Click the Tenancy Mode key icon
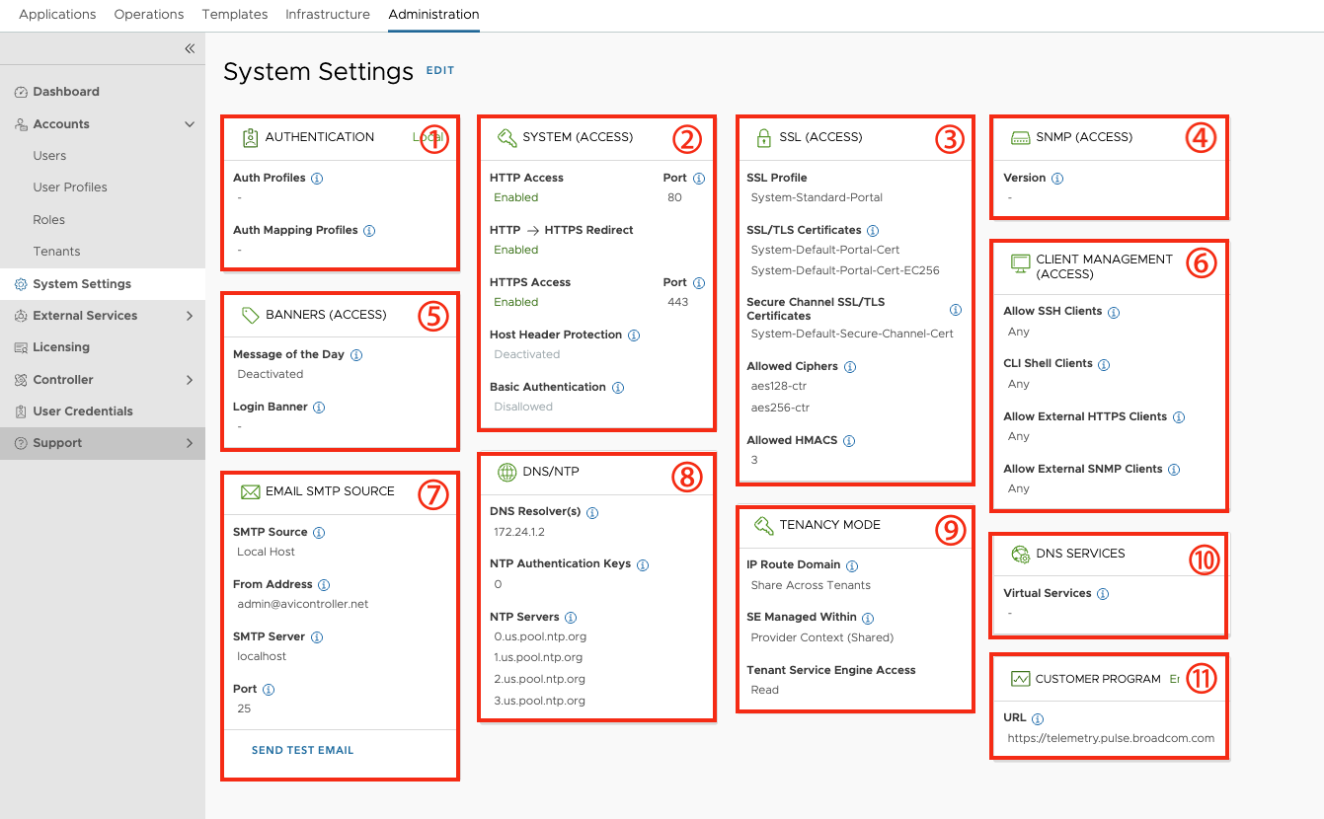Viewport: 1324px width, 819px height. click(x=763, y=525)
